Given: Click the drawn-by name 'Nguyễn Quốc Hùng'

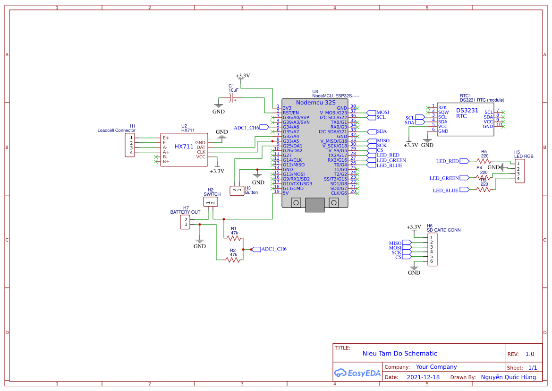Looking at the screenshot, I should coord(509,377).
